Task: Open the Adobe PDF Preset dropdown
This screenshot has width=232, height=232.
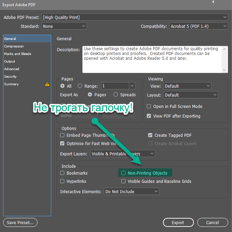Action: point(134,17)
